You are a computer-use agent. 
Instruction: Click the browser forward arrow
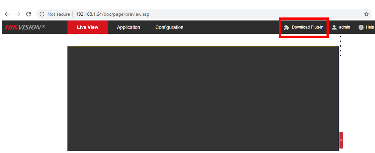18,14
